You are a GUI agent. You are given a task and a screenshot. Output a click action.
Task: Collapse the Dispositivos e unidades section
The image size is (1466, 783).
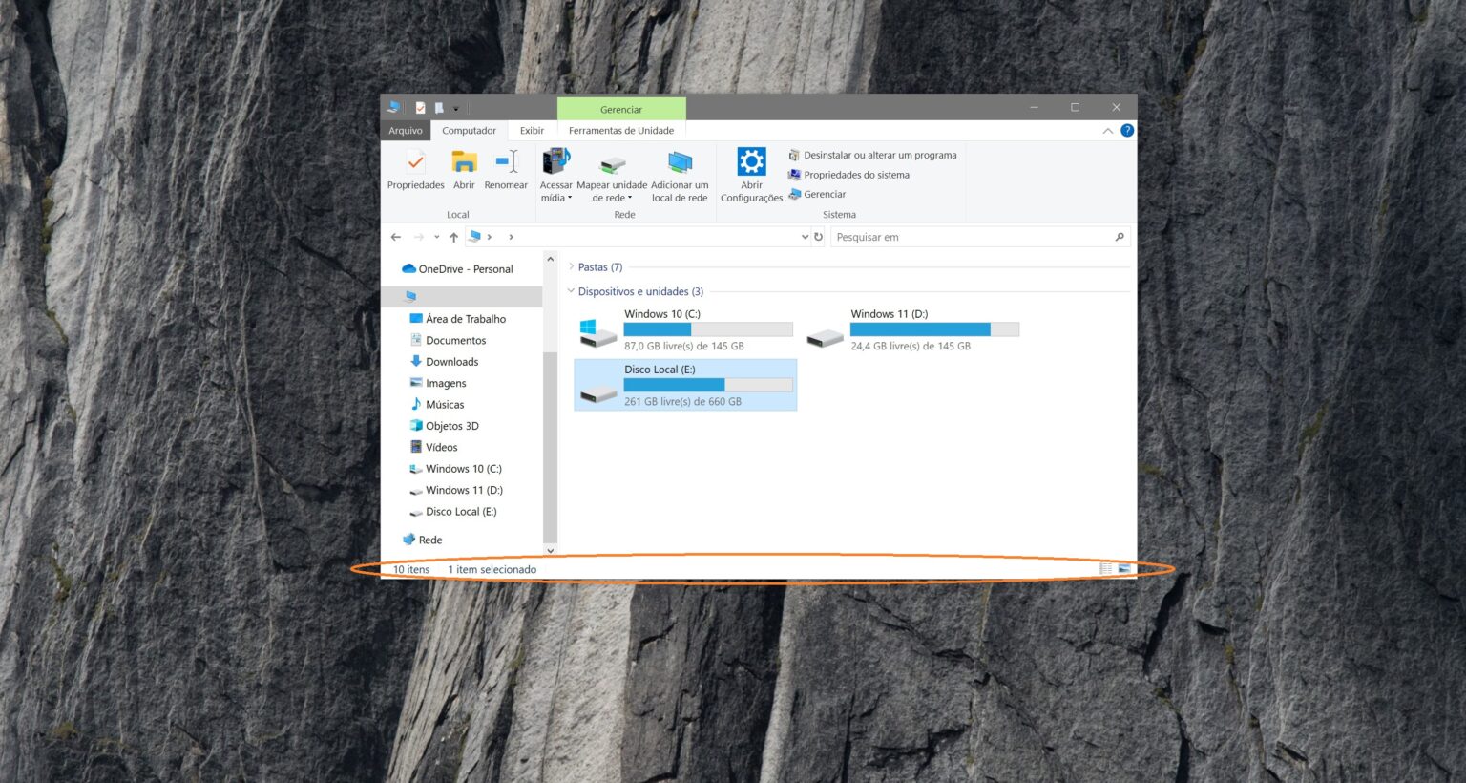click(x=572, y=291)
